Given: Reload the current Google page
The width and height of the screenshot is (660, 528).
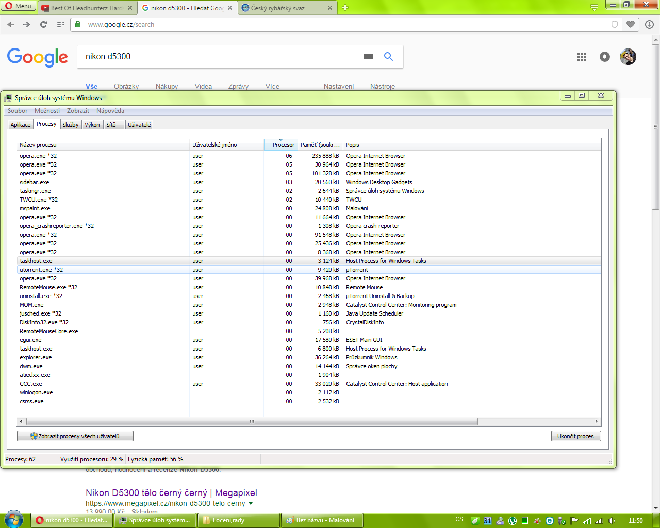Looking at the screenshot, I should click(x=43, y=24).
